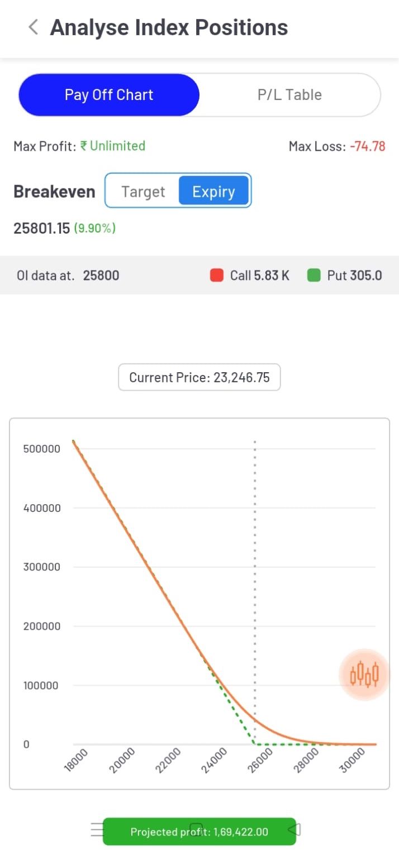Tap the Android recent apps menu icon
Viewport: 399px width, 854px height.
[97, 829]
